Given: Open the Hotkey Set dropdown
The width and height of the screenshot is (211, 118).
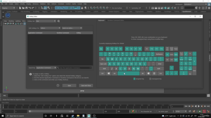Looking at the screenshot, I should click(45, 21).
